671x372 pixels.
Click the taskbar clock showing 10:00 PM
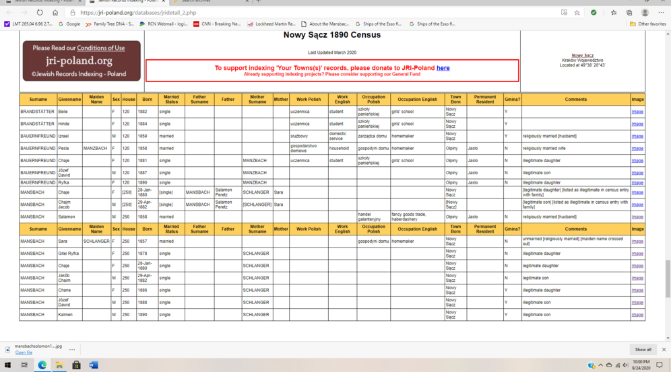[x=641, y=365]
